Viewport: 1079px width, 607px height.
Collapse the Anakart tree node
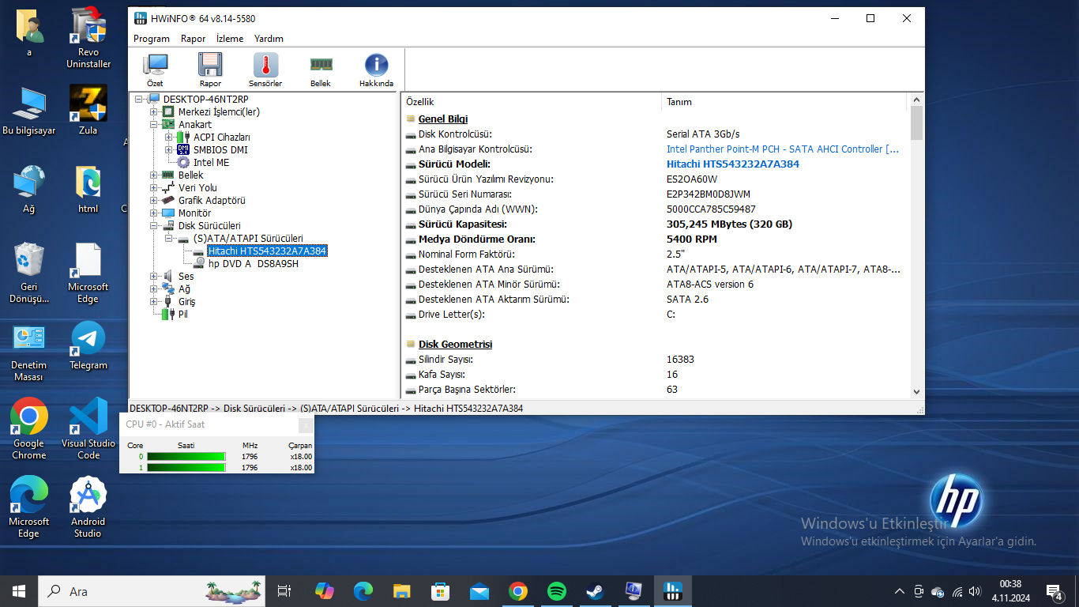tap(154, 125)
